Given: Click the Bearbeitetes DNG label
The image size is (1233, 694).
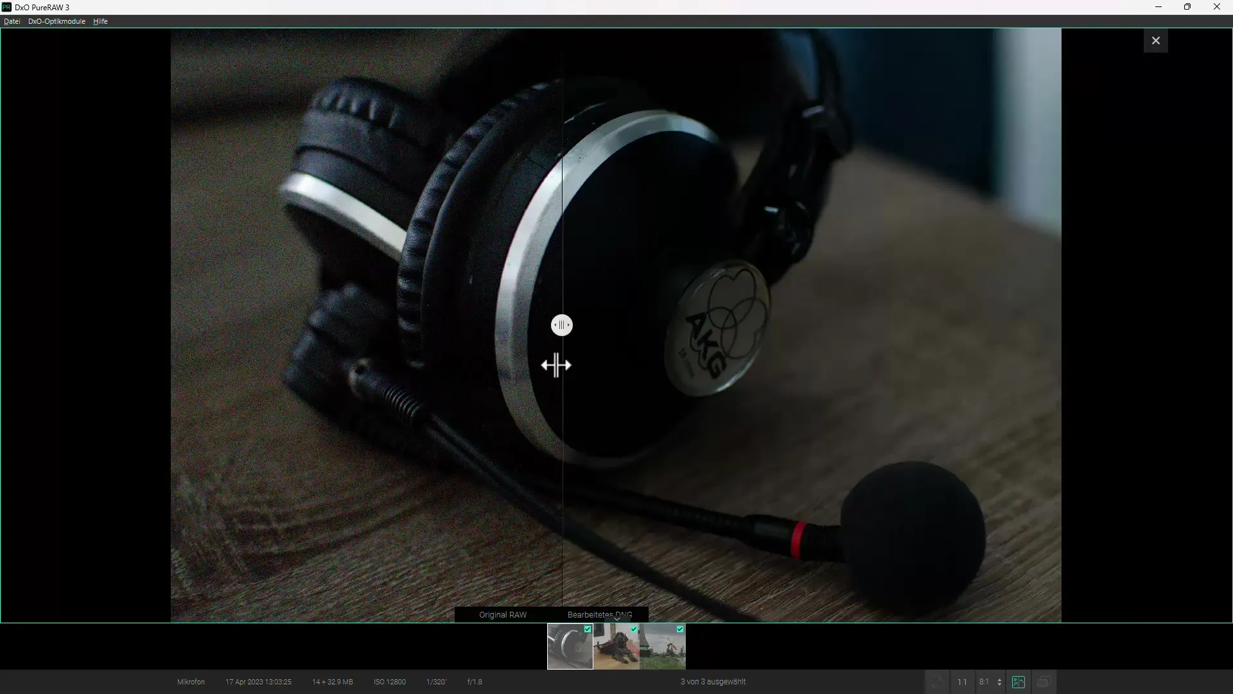Looking at the screenshot, I should click(x=600, y=615).
